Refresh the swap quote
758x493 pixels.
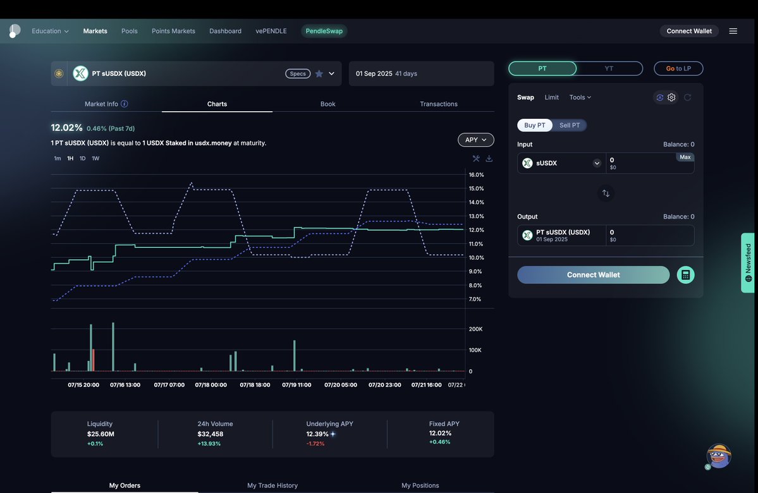pyautogui.click(x=687, y=97)
